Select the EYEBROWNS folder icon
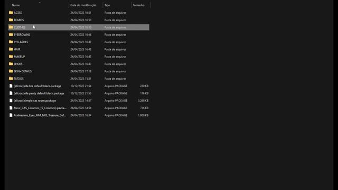This screenshot has width=338, height=190. [11, 34]
